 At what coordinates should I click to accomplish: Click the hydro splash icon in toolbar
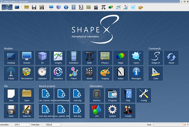click(133, 7)
